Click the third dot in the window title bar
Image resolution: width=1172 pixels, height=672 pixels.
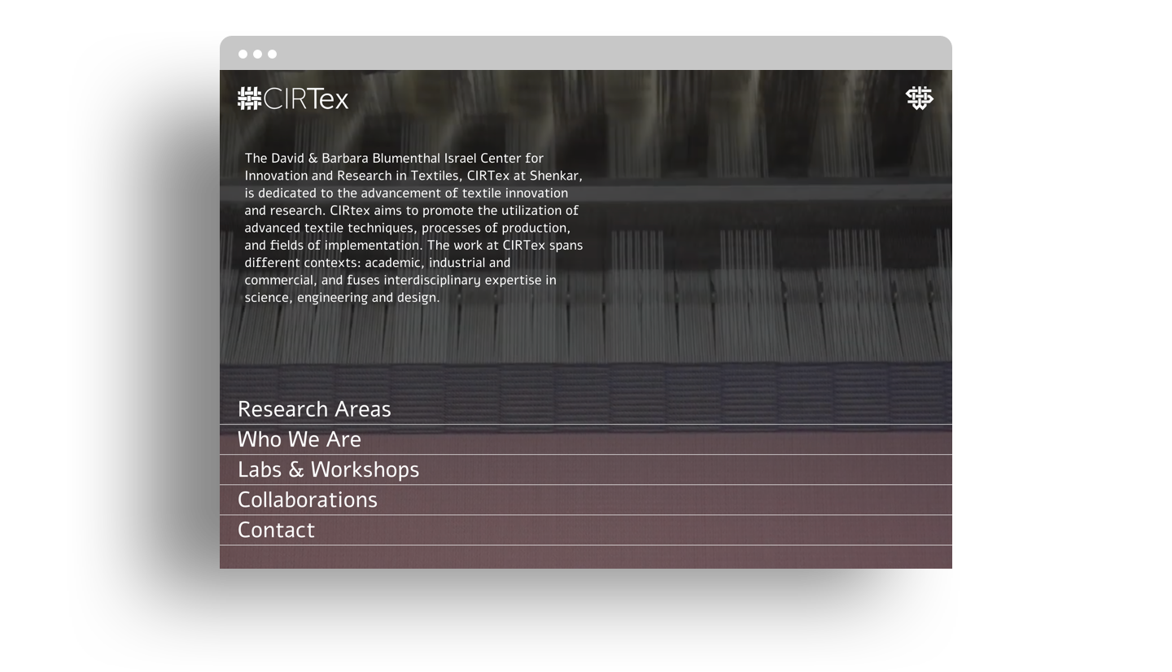[272, 55]
